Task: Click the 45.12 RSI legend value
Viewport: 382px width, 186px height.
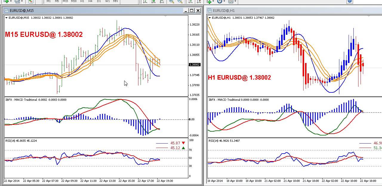Action: 175,148
